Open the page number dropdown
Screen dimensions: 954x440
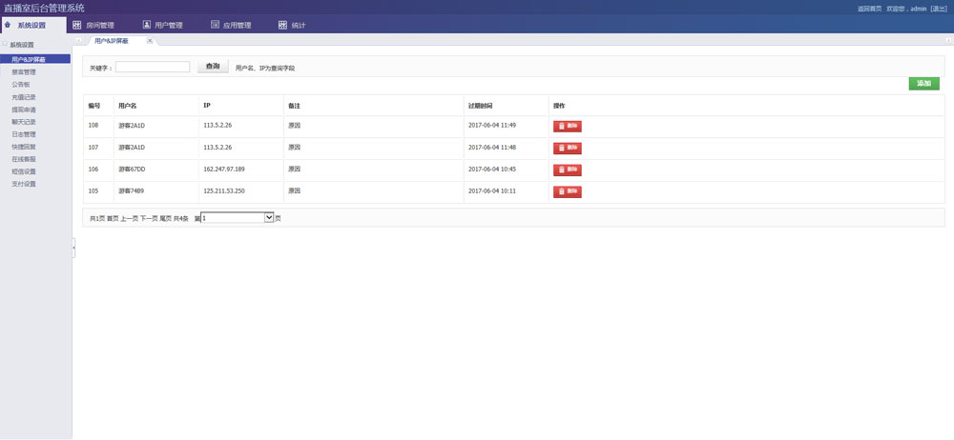(x=268, y=217)
